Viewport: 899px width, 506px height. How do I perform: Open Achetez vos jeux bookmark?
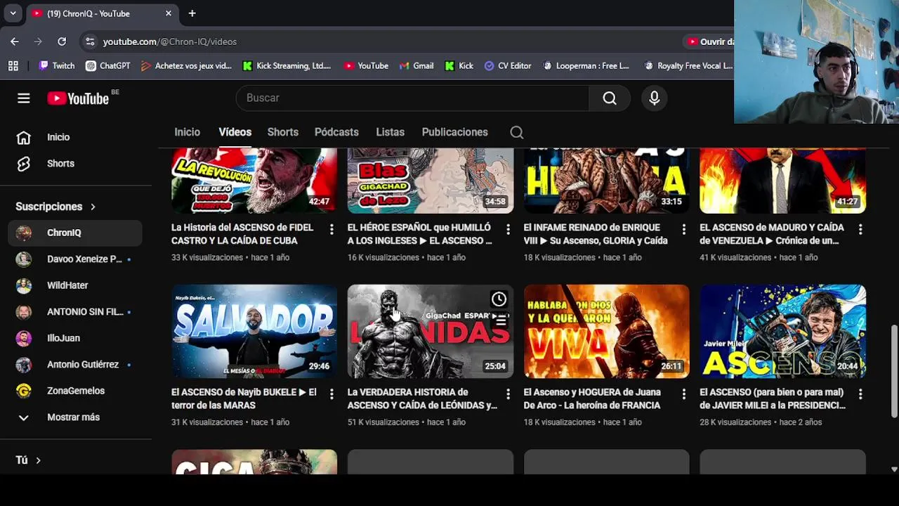pos(186,65)
